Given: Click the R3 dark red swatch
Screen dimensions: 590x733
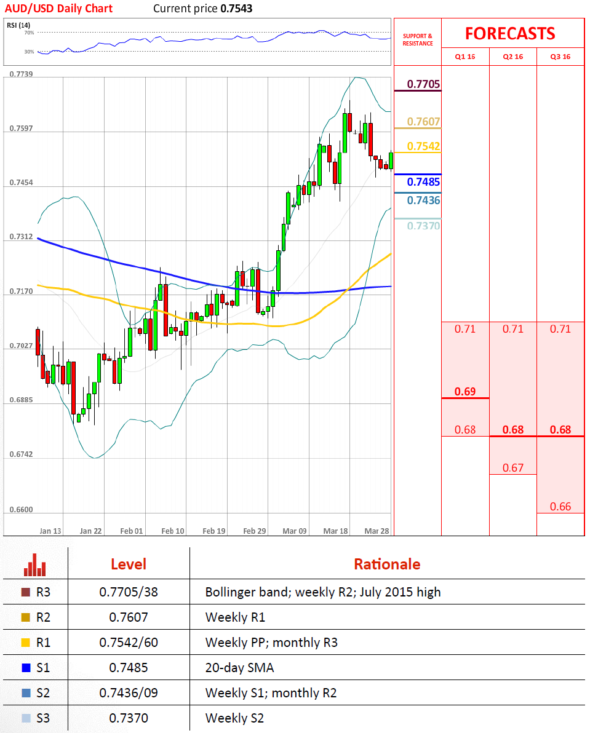Looking at the screenshot, I should [x=26, y=592].
